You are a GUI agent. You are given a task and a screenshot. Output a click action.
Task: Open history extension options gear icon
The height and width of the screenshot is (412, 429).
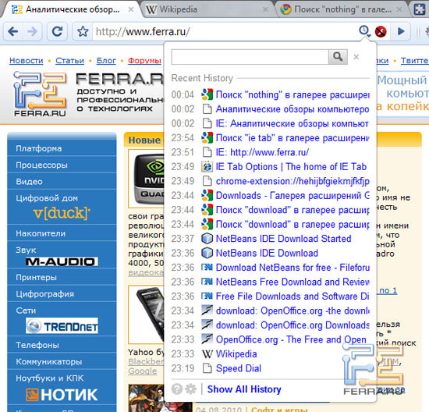190,389
